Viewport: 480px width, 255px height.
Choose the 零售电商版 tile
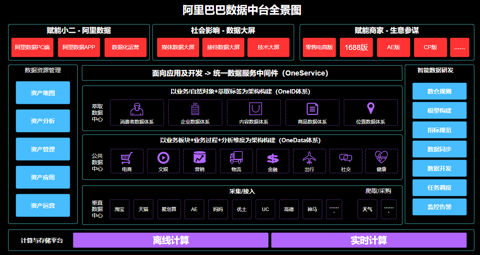point(319,47)
